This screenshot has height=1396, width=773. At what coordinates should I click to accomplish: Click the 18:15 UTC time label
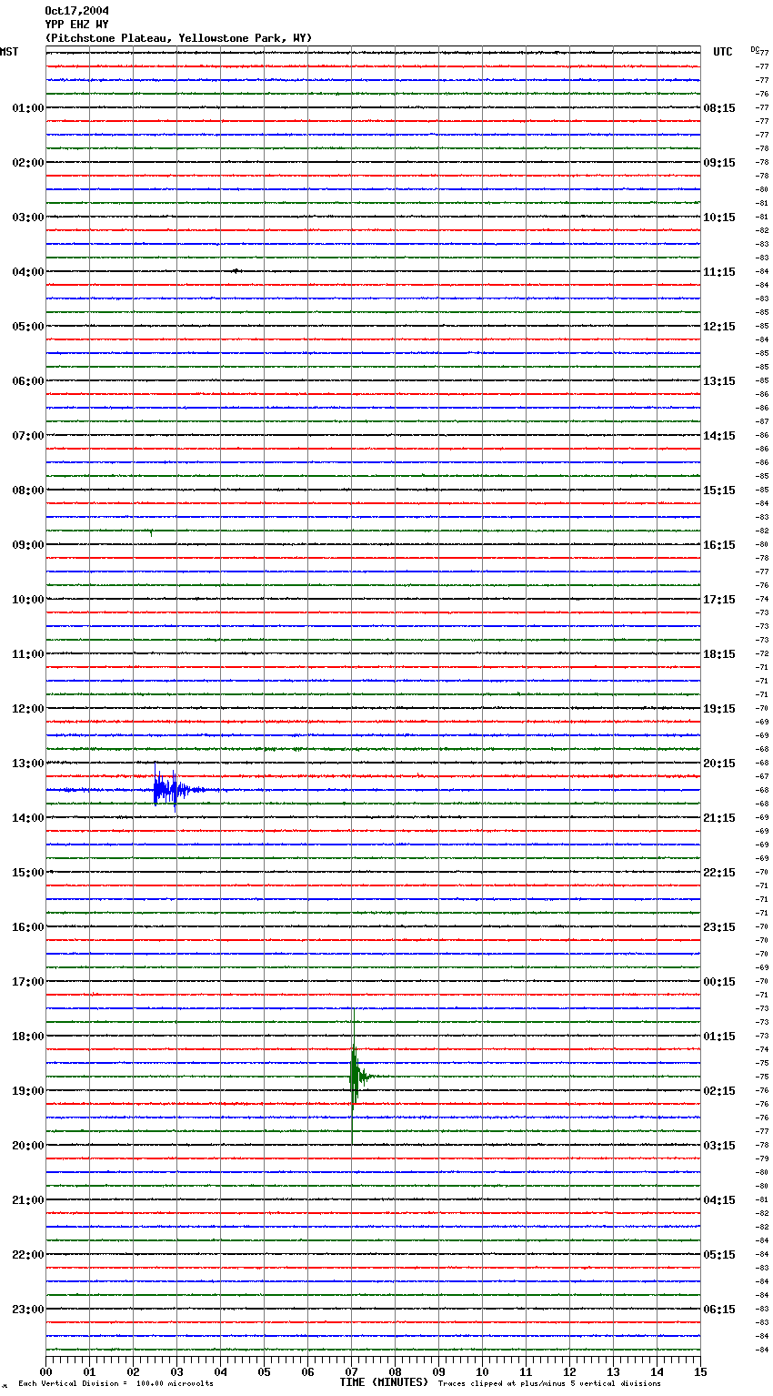(719, 654)
